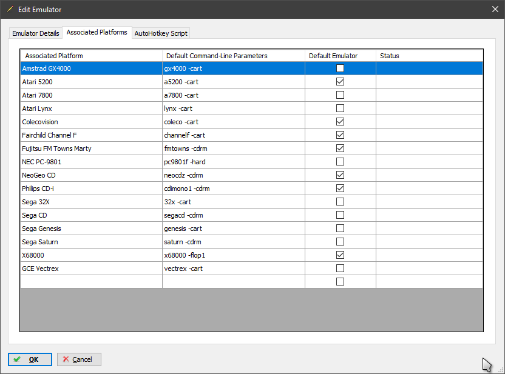Uncheck default emulator for X68000
Screen dimensions: 505x374
(340, 255)
